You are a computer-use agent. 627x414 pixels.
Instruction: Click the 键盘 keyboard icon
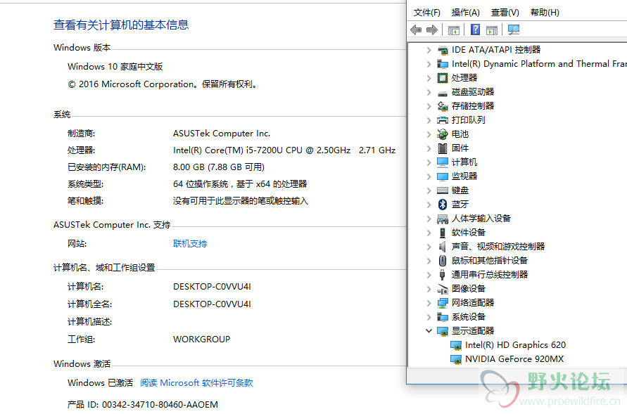tap(442, 190)
